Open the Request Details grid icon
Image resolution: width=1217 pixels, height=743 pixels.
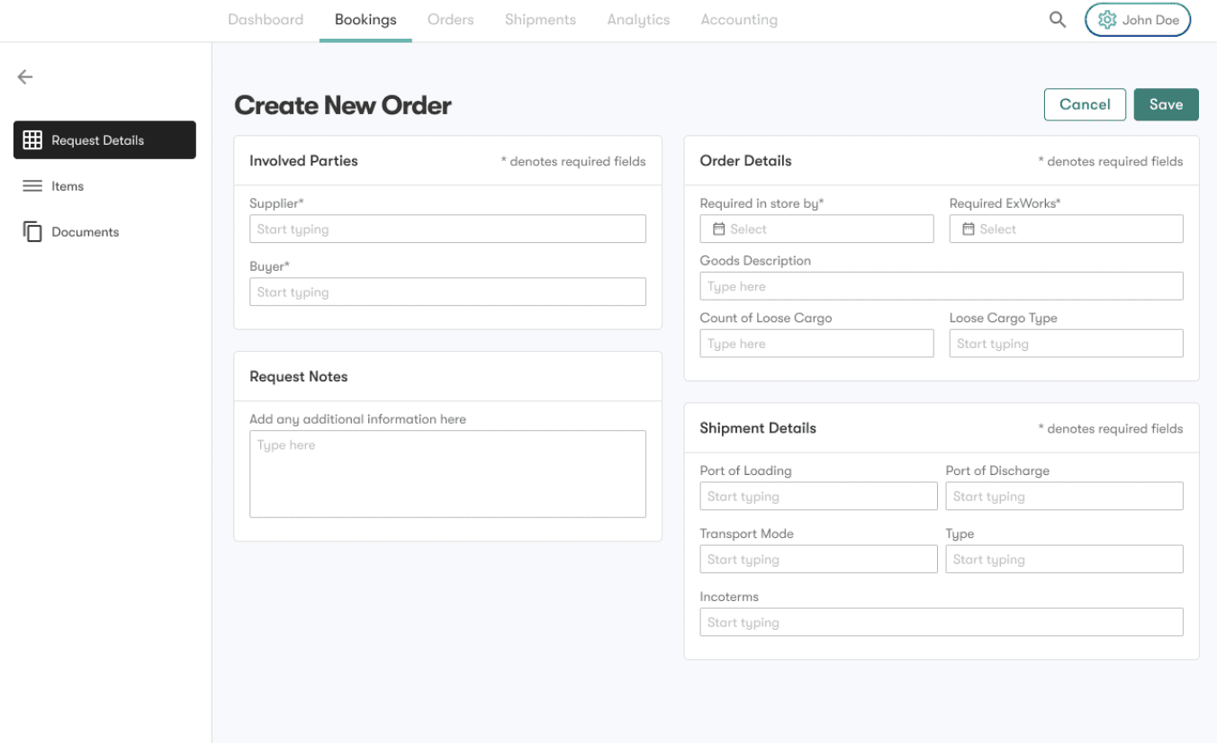(32, 139)
